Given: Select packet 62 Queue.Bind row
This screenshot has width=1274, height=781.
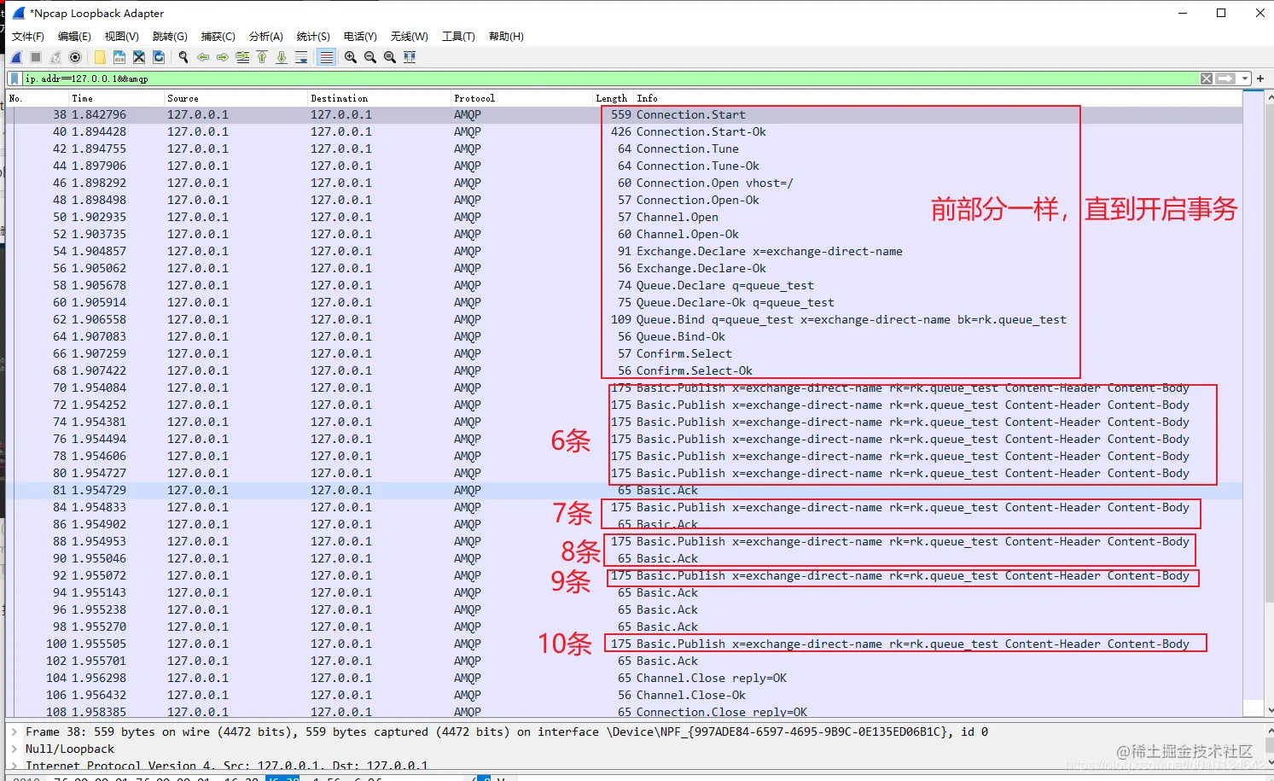Looking at the screenshot, I should [x=624, y=319].
